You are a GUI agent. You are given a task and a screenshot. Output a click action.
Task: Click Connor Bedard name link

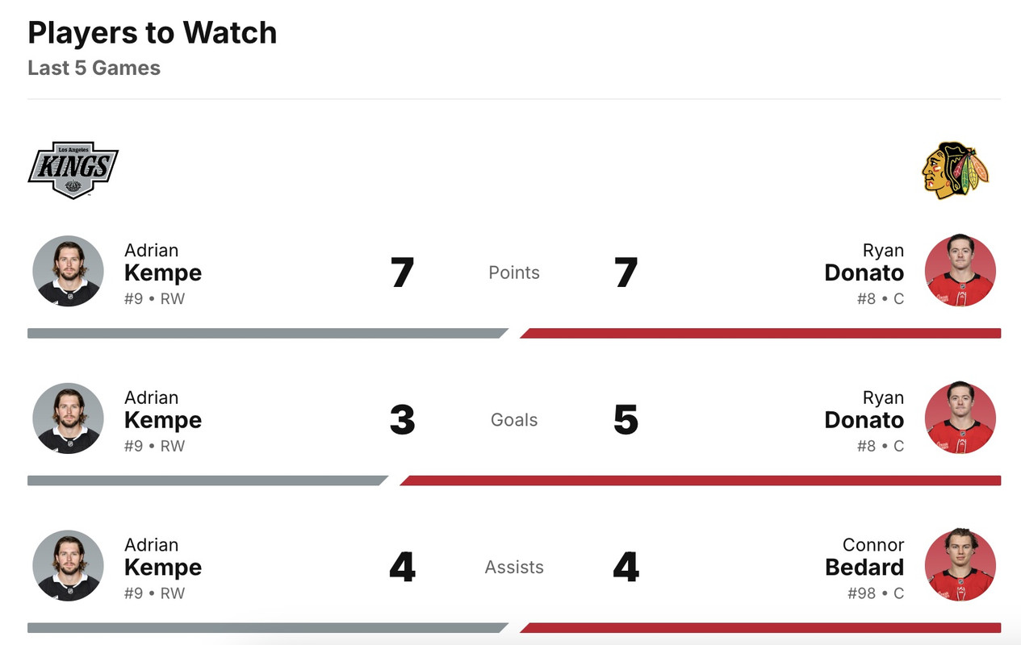point(864,557)
